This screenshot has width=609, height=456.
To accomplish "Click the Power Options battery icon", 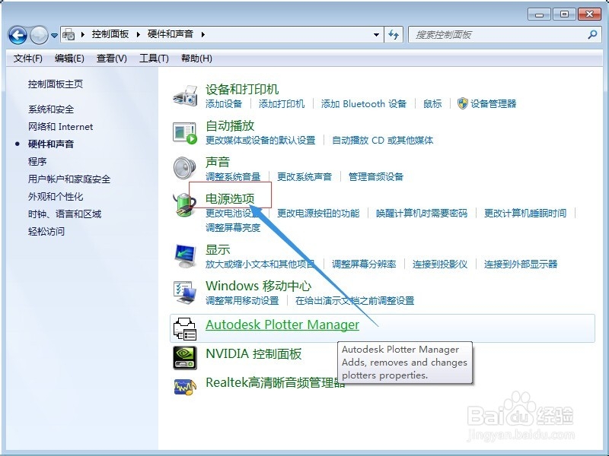I will point(185,206).
